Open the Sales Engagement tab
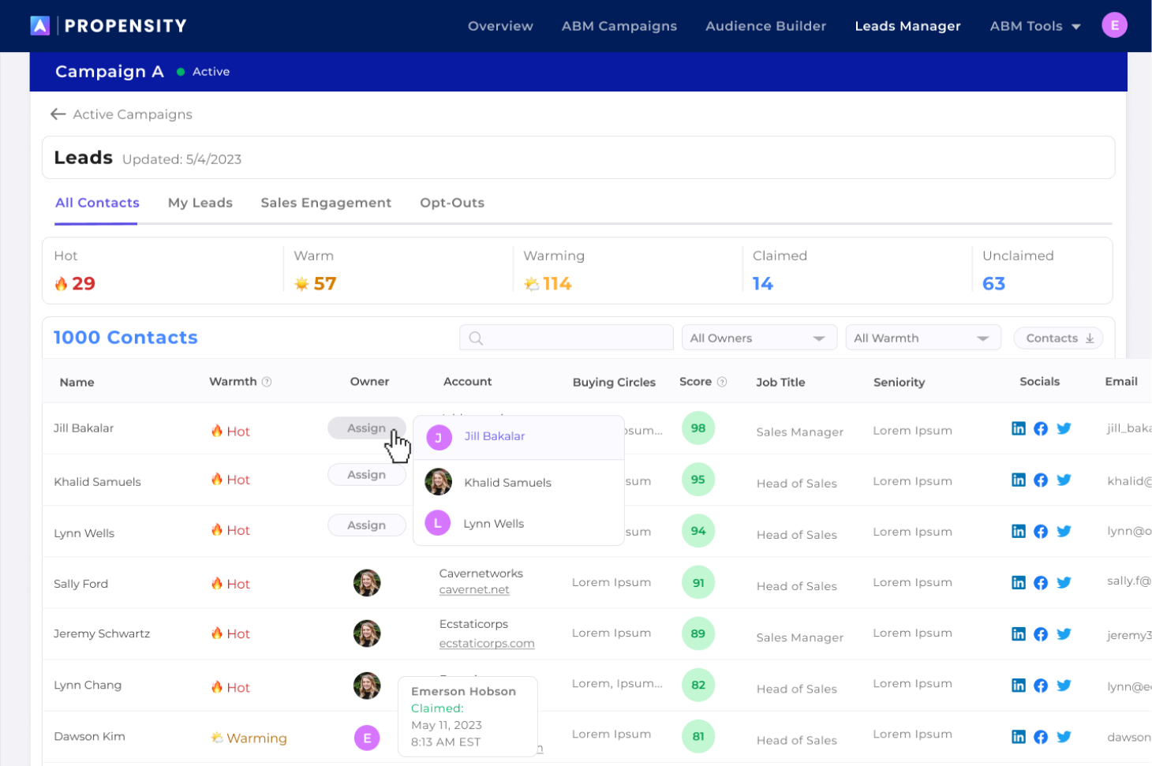Viewport: 1152px width, 766px height. (326, 203)
